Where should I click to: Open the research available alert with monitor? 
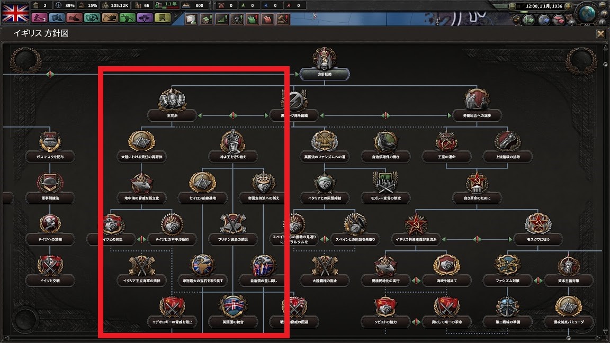pyautogui.click(x=191, y=19)
